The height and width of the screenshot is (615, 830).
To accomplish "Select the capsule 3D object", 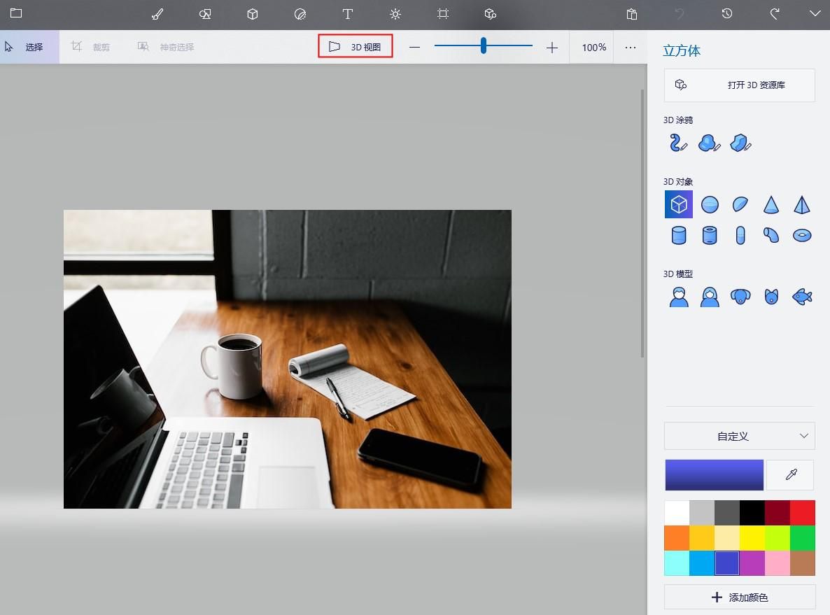I will click(740, 235).
